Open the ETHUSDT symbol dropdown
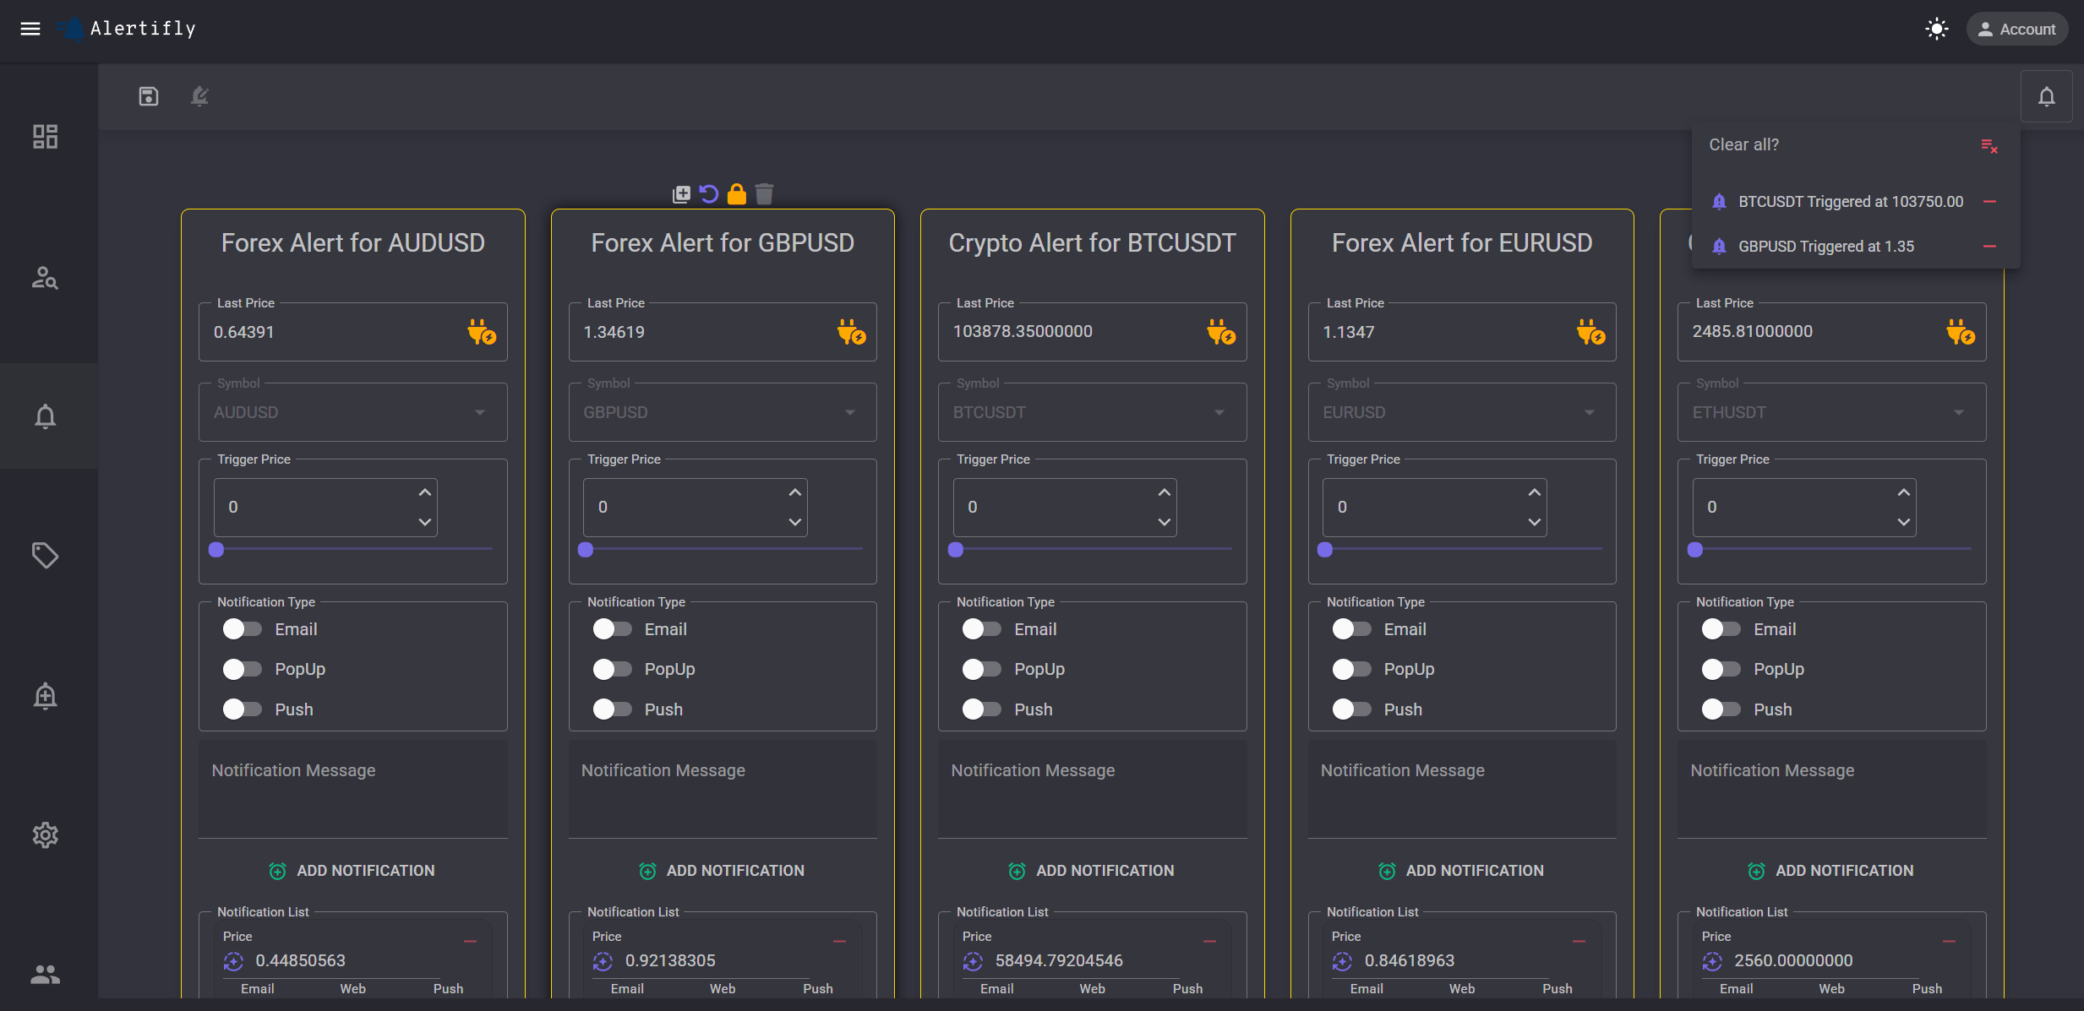Screen dimensions: 2084x1011 coord(1832,412)
